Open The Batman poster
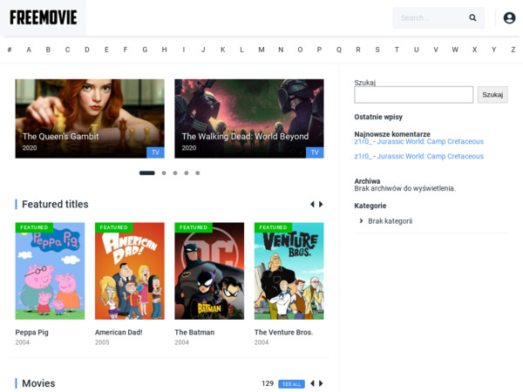 pos(209,271)
